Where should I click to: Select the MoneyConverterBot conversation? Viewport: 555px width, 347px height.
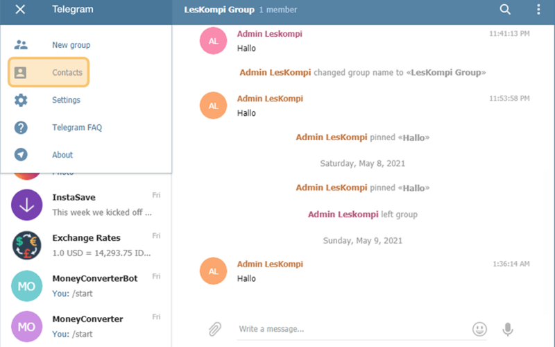(x=86, y=286)
